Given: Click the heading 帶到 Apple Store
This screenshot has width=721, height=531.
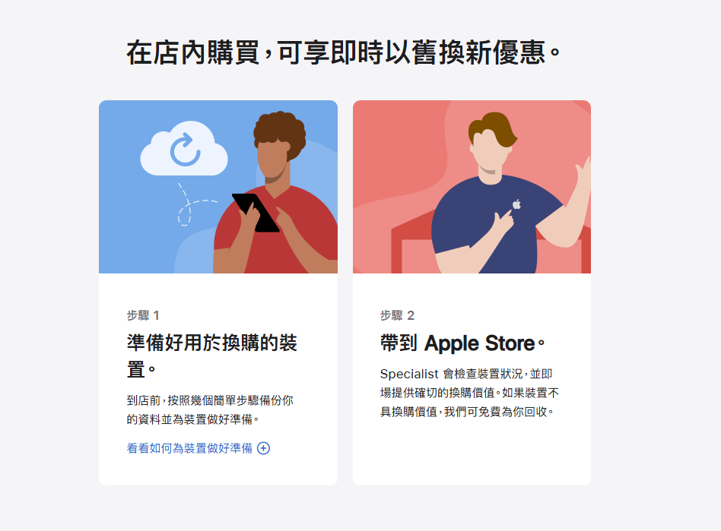Looking at the screenshot, I should pos(462,343).
